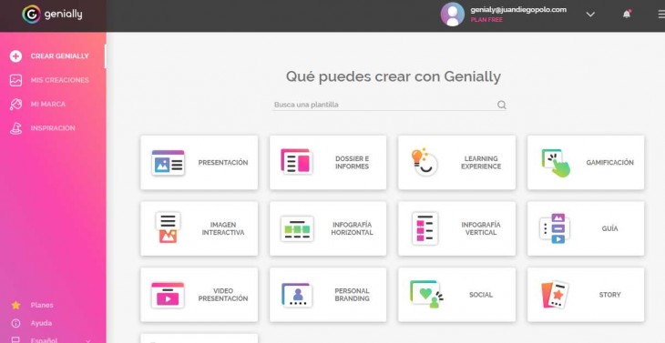Viewport: 665px width, 343px height.
Task: Click the Social heart icon
Action: tap(426, 294)
